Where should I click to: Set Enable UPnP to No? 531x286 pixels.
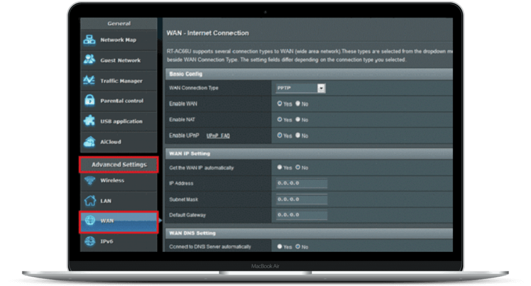(298, 135)
